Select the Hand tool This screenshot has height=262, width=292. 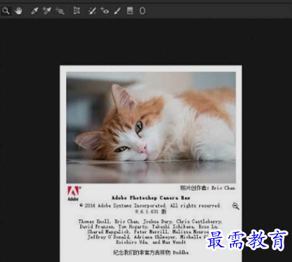coord(18,10)
